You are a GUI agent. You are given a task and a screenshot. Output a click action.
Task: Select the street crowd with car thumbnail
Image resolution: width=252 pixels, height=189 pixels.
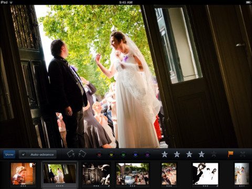tap(132, 174)
